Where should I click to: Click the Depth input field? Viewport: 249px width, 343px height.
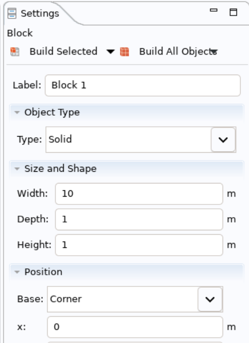click(139, 220)
